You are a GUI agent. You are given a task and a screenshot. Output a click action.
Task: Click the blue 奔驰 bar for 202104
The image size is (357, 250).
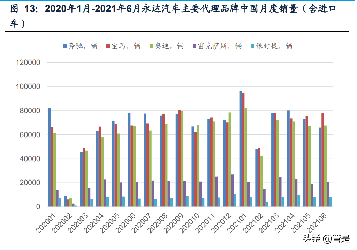click(288, 159)
